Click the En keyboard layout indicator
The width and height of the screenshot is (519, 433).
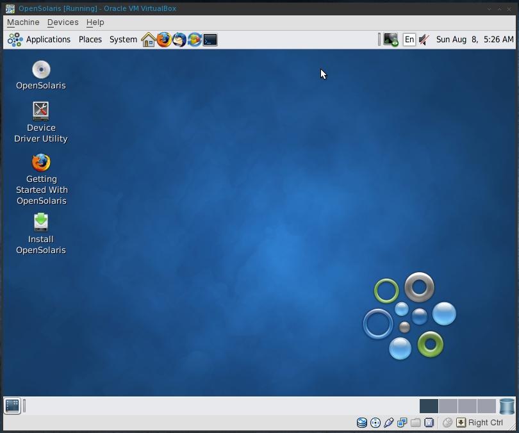(409, 40)
